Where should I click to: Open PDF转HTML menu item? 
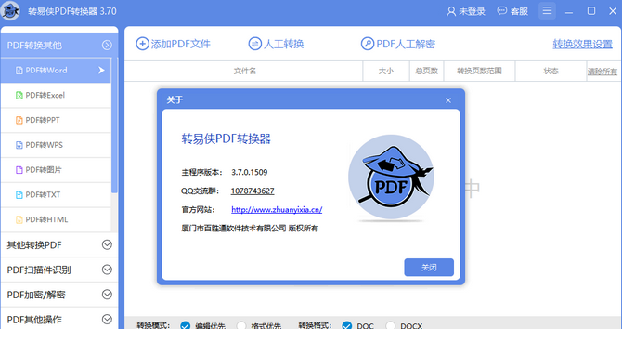tap(56, 219)
